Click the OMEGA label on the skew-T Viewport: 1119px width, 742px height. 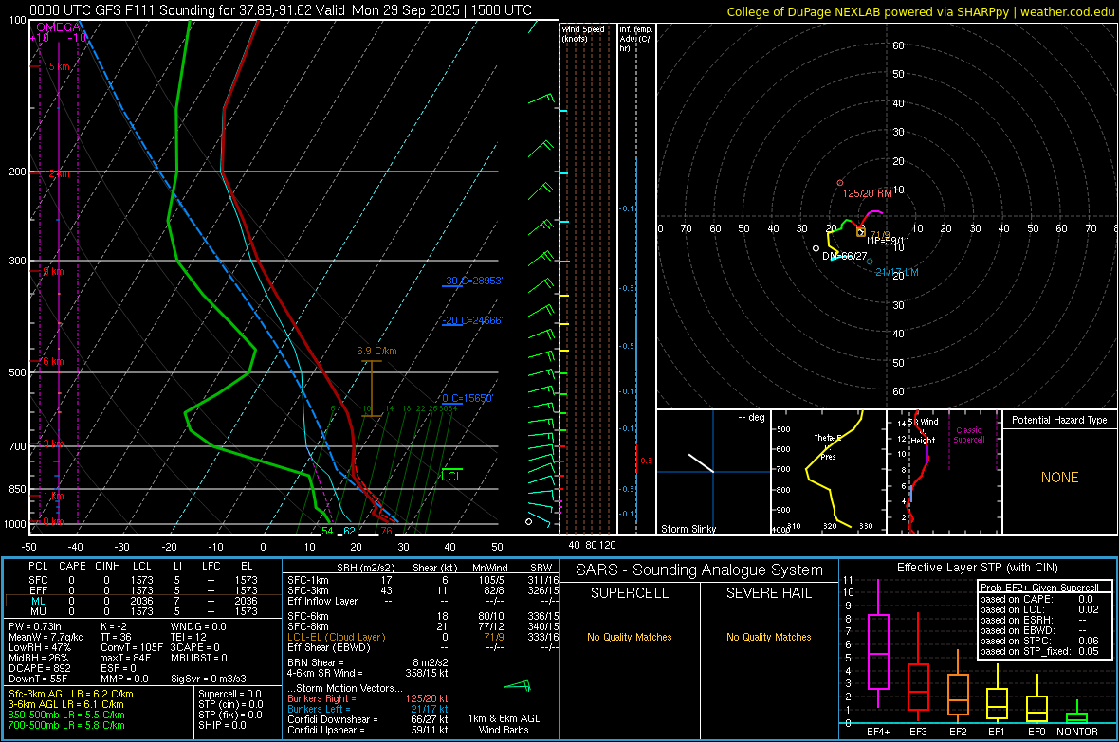(58, 27)
